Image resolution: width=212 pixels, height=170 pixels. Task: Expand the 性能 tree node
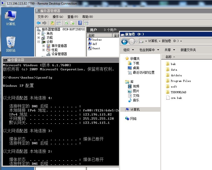pos(43,50)
